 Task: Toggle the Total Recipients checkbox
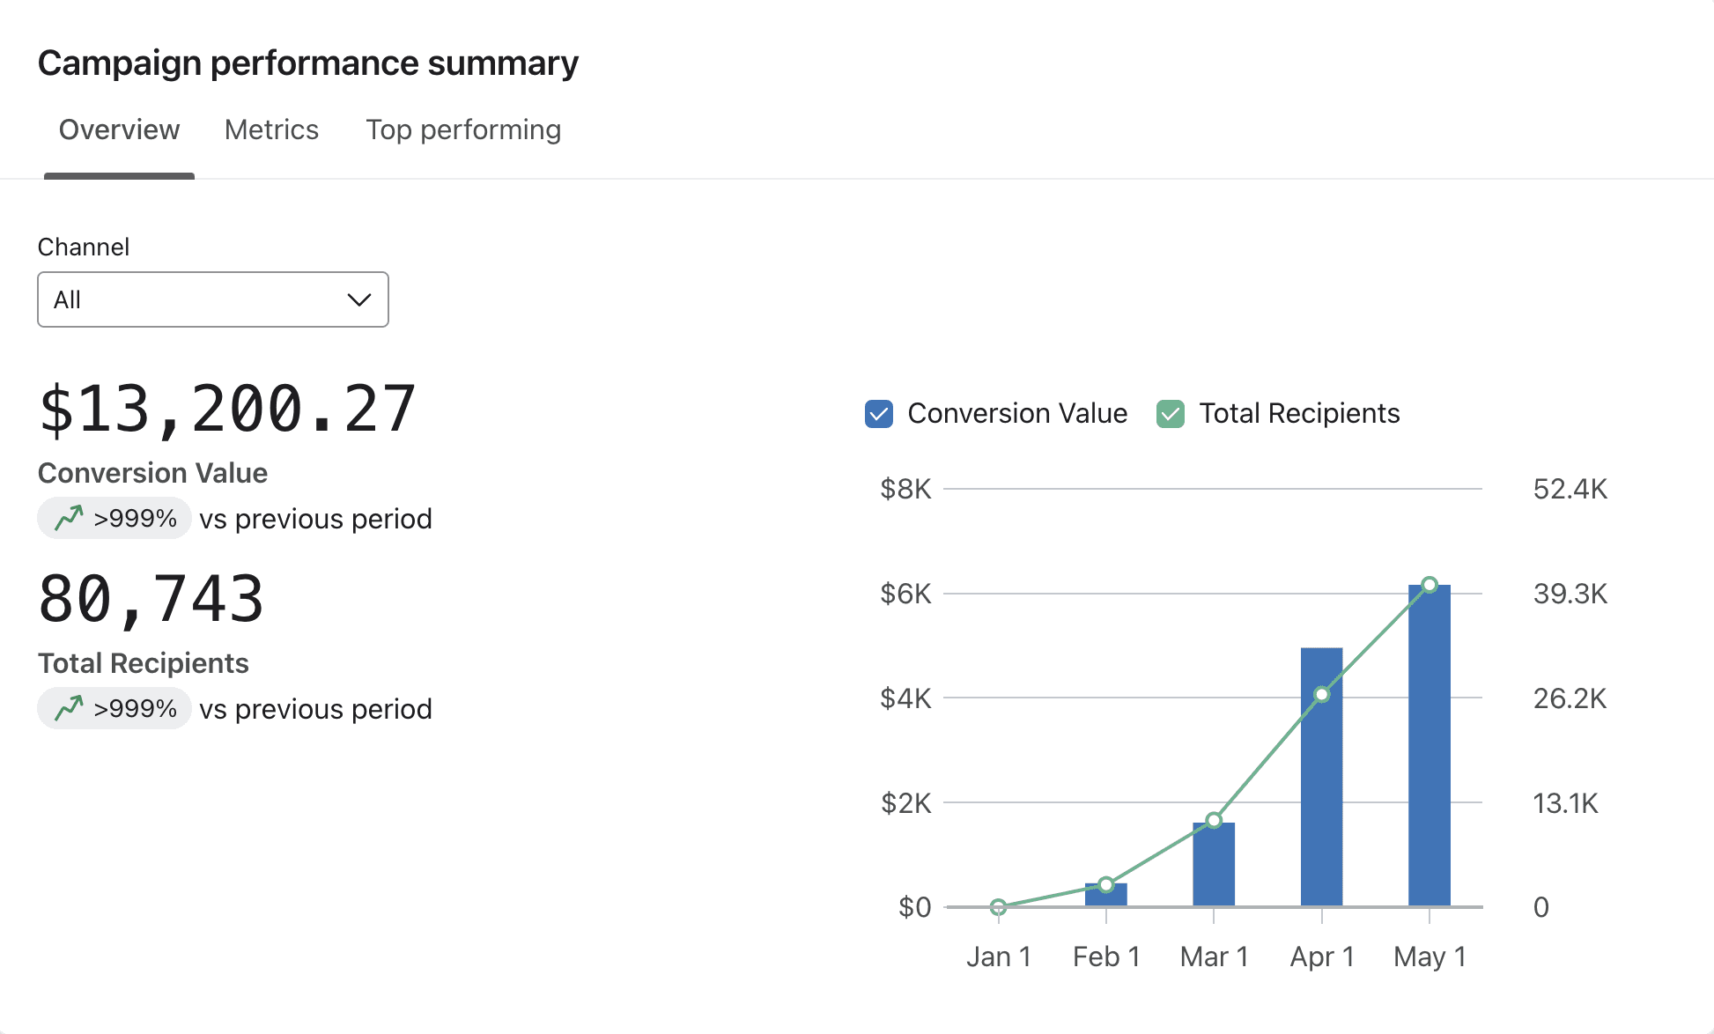click(x=1170, y=414)
